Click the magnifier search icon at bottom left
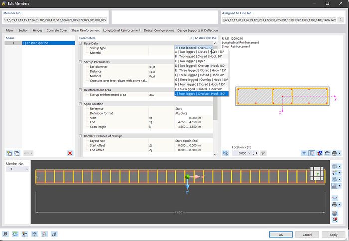 point(5,234)
